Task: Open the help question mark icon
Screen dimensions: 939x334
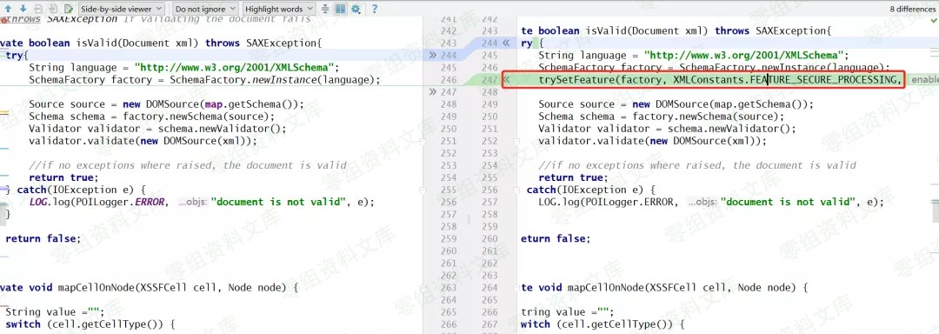Action: [x=374, y=9]
